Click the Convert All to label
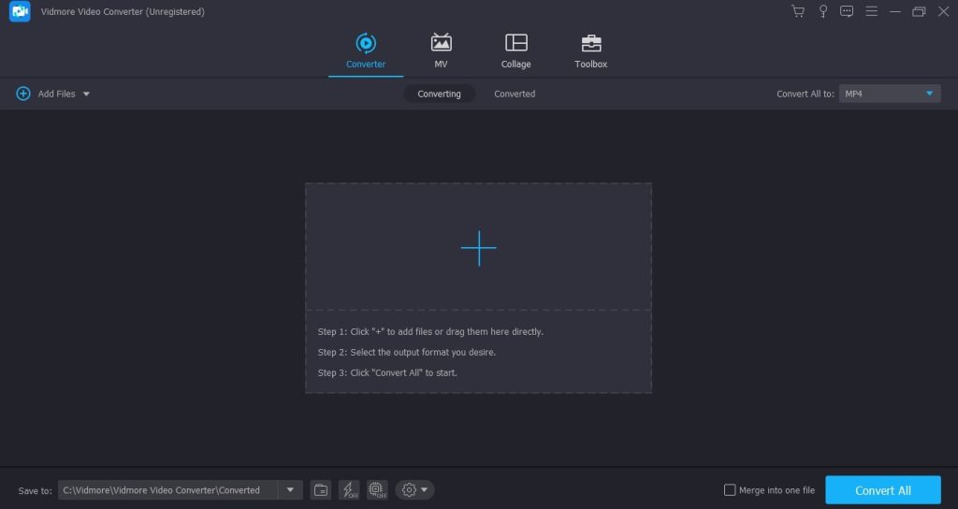958x509 pixels. click(x=805, y=94)
